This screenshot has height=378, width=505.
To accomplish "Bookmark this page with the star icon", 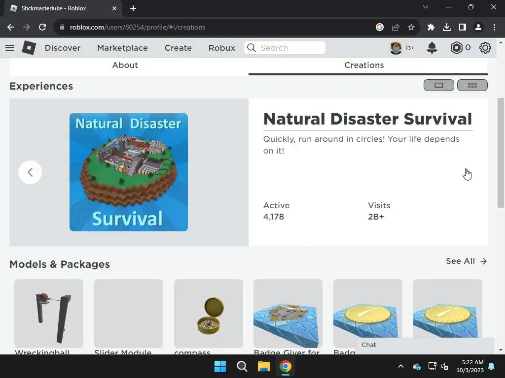I will pos(411,28).
